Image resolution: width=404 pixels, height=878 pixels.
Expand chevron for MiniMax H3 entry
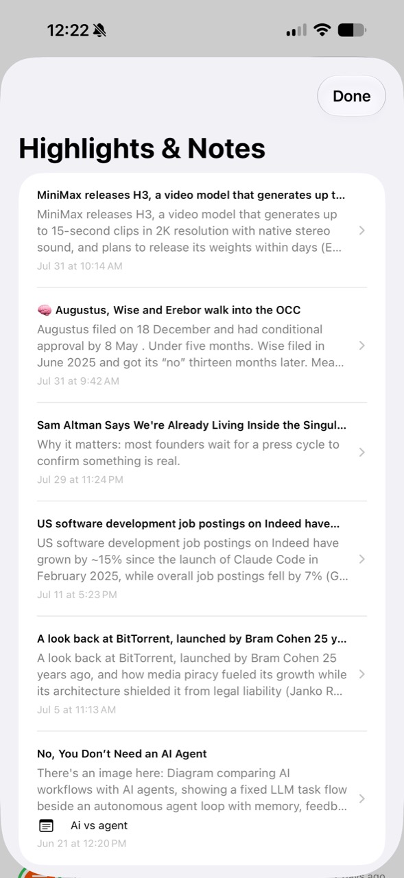pos(361,230)
